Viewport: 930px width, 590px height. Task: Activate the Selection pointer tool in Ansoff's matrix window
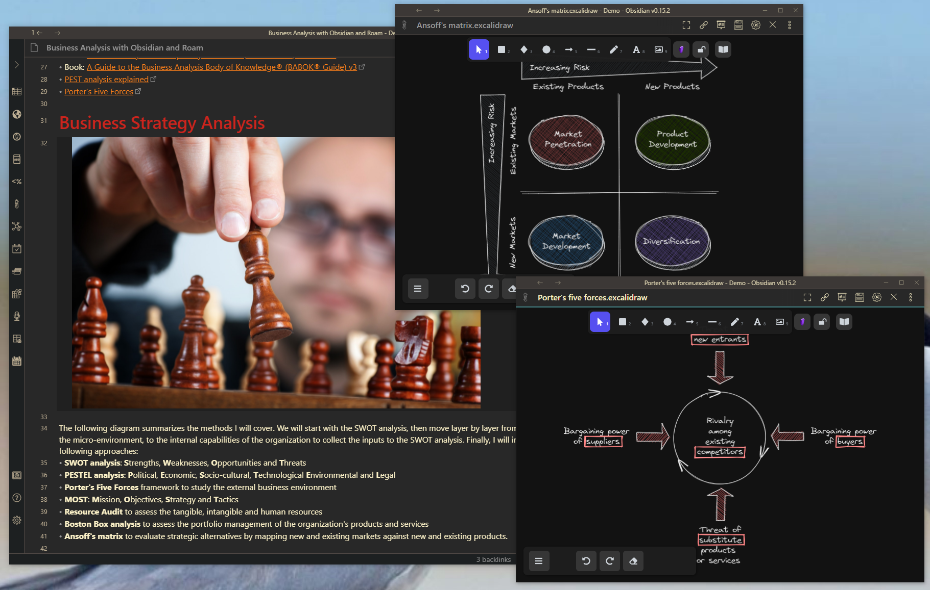pos(479,49)
